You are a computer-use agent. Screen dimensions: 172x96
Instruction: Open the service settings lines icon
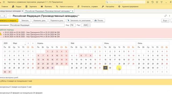coord(162,2)
